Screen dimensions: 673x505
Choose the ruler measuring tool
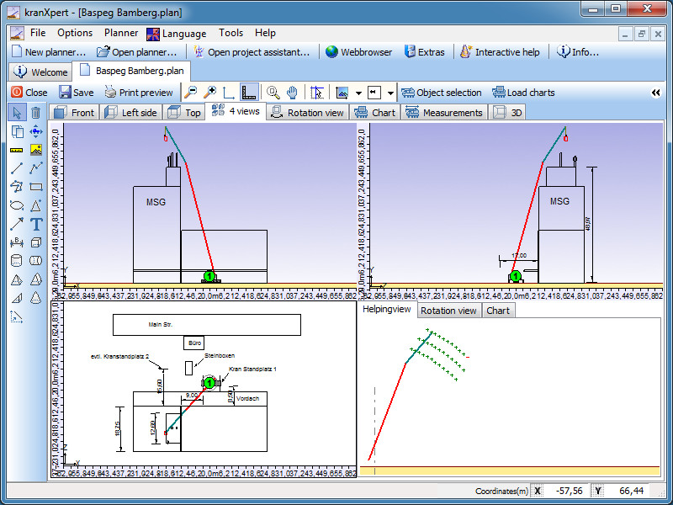[17, 150]
